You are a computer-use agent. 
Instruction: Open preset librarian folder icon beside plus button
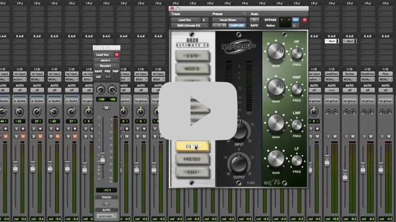224,25
